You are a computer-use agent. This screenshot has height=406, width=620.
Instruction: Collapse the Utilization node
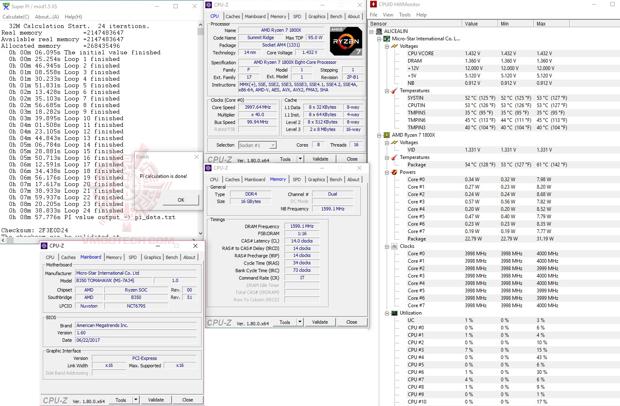387,313
